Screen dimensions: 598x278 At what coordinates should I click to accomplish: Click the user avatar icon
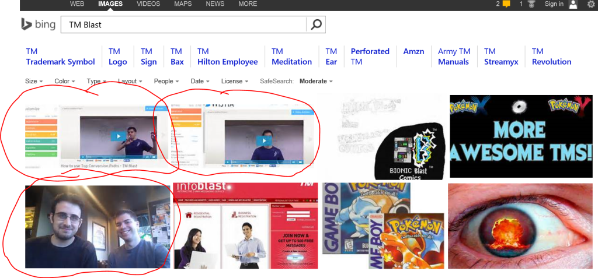pyautogui.click(x=573, y=4)
